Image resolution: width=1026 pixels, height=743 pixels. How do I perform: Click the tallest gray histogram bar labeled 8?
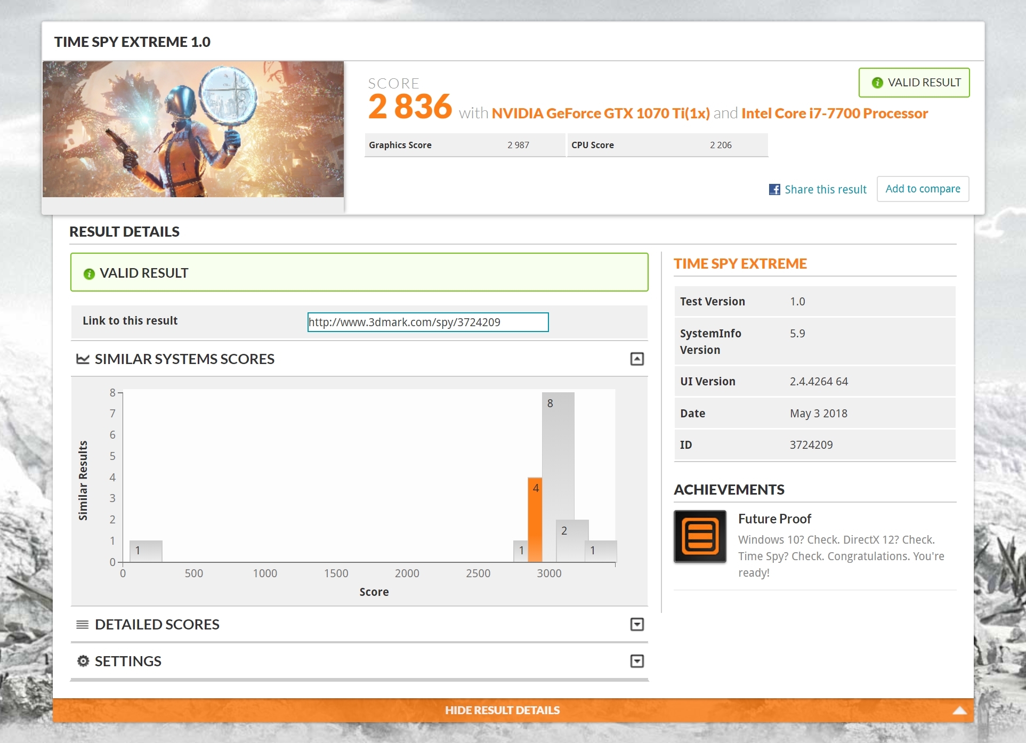pos(558,453)
